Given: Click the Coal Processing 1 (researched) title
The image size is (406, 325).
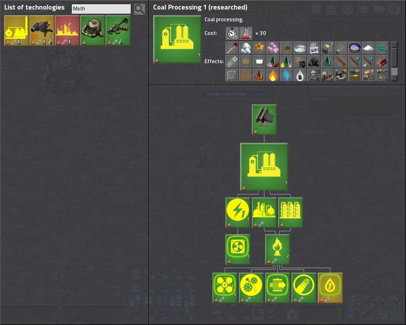Looking at the screenshot, I should pos(200,7).
